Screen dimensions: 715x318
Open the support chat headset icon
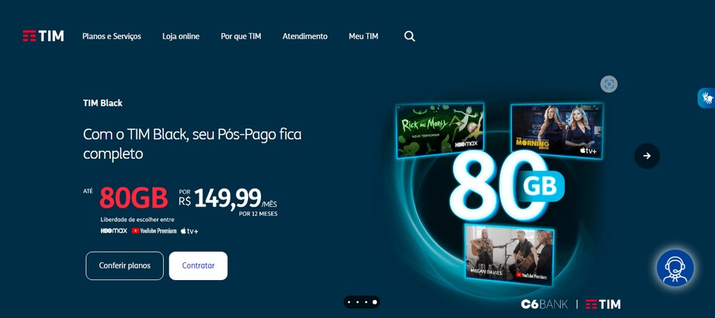675,268
